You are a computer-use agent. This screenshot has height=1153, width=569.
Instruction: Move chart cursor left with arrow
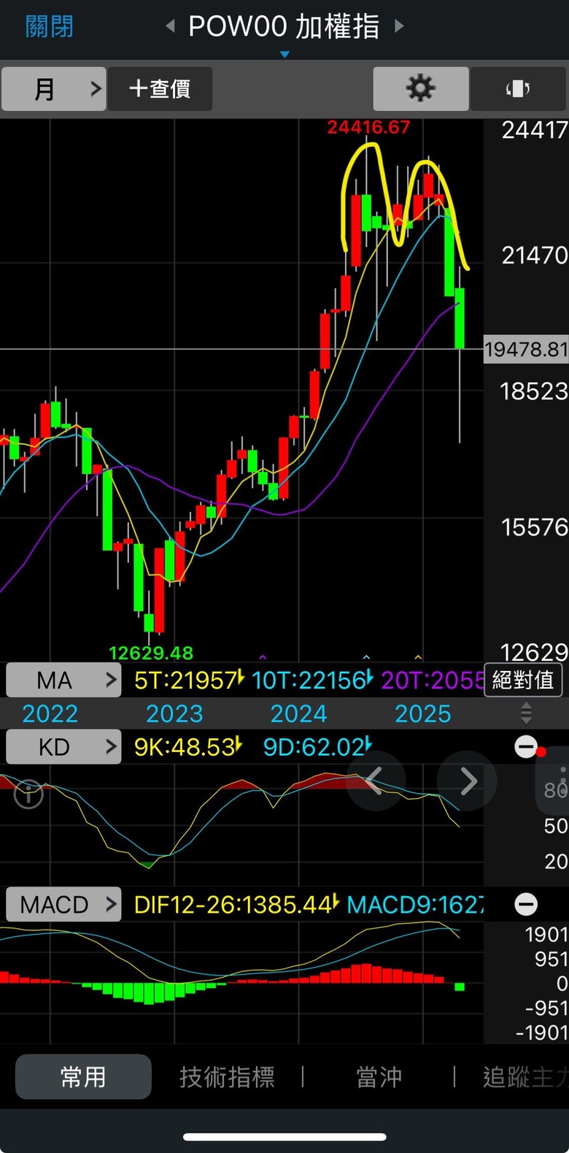pos(375,781)
